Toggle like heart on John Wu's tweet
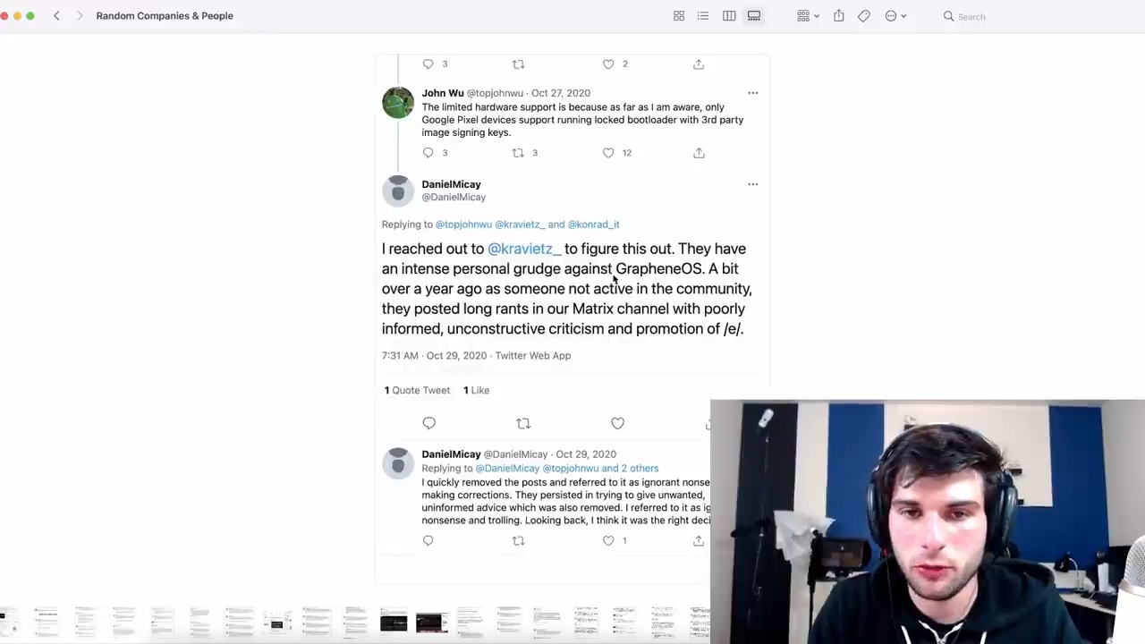The width and height of the screenshot is (1145, 644). 608,153
